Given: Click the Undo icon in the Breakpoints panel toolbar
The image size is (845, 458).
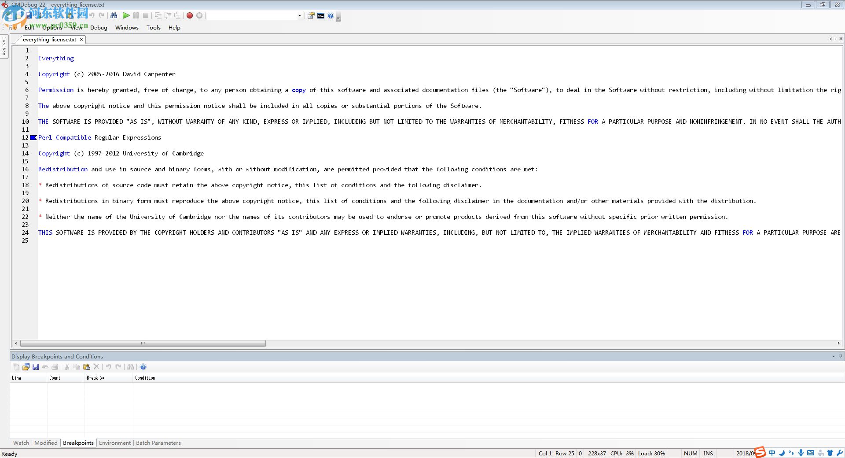Looking at the screenshot, I should [109, 367].
